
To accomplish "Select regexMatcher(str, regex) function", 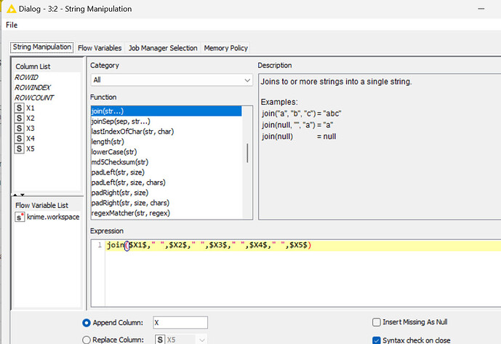I will tap(166, 213).
